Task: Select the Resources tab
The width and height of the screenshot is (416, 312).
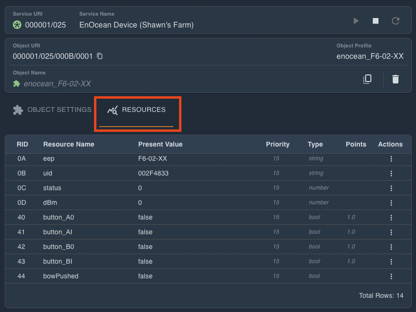Action: 137,110
